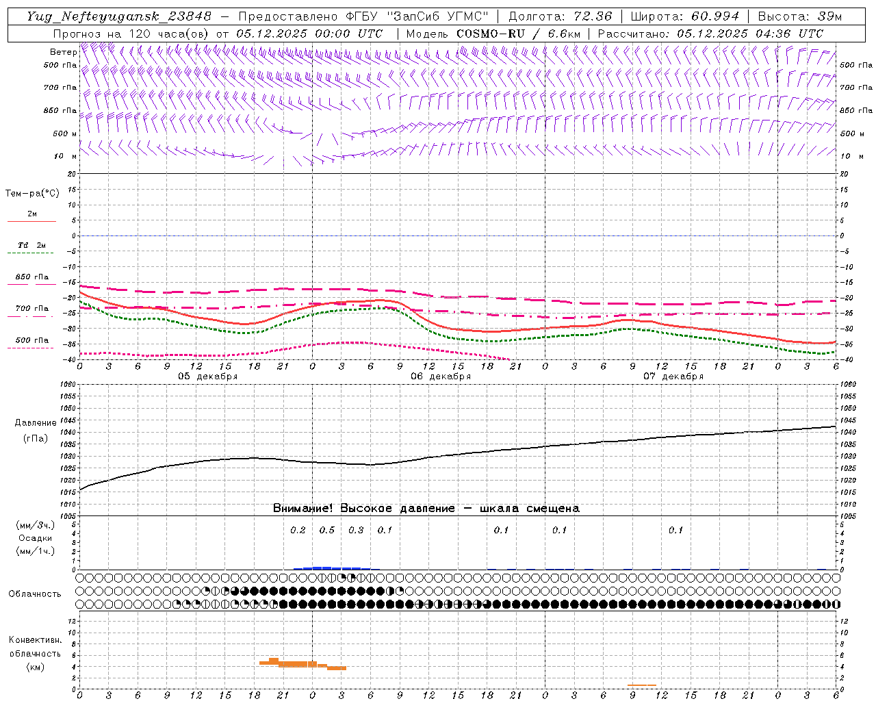Click the Облачность row label
Screen dimensions: 876x701
(35, 594)
